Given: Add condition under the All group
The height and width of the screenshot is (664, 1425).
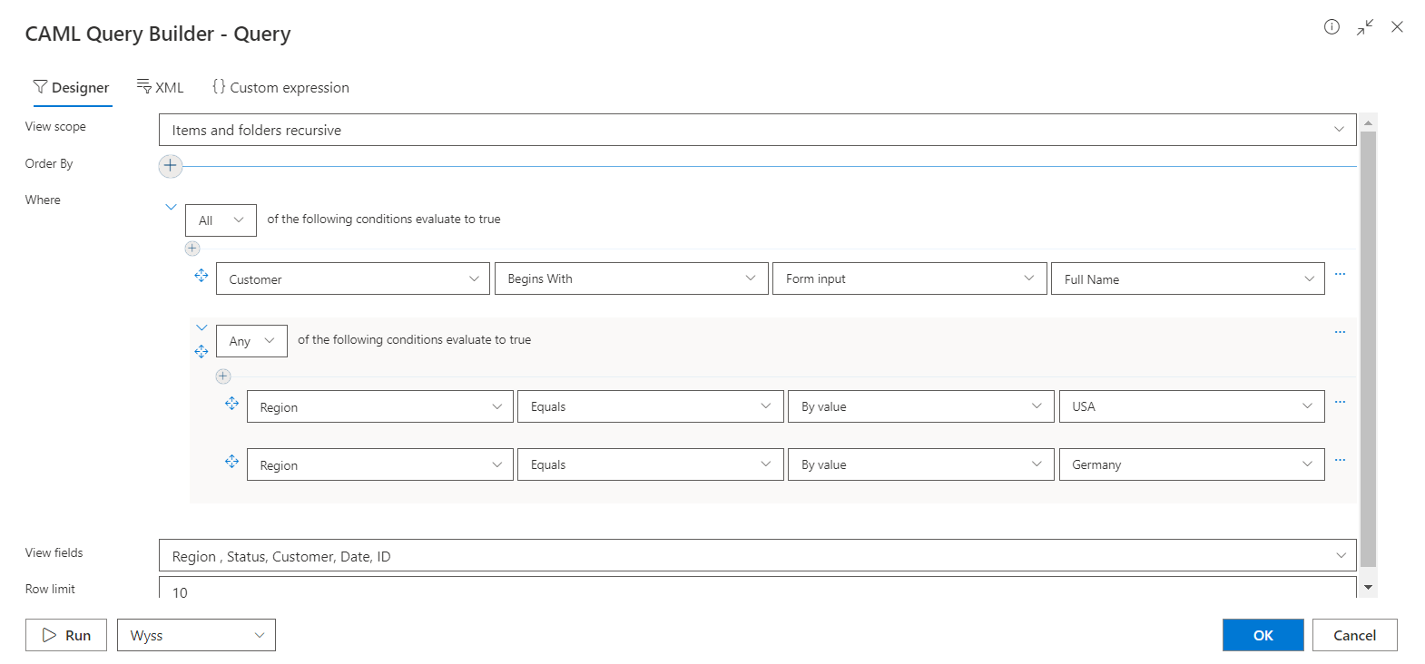Looking at the screenshot, I should coord(192,249).
